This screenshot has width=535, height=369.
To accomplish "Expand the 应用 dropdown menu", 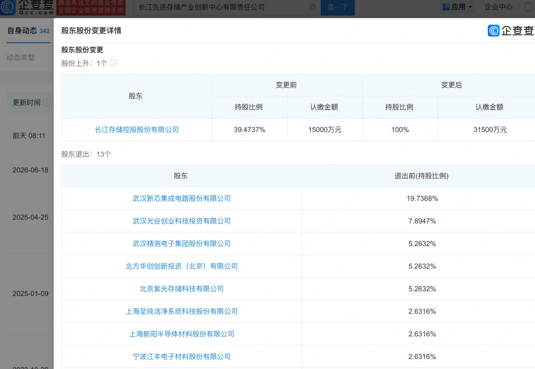I will pyautogui.click(x=458, y=7).
